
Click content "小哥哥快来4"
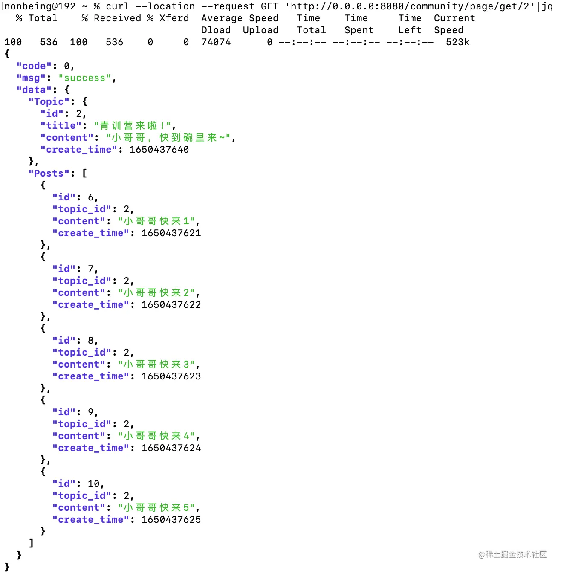(157, 436)
